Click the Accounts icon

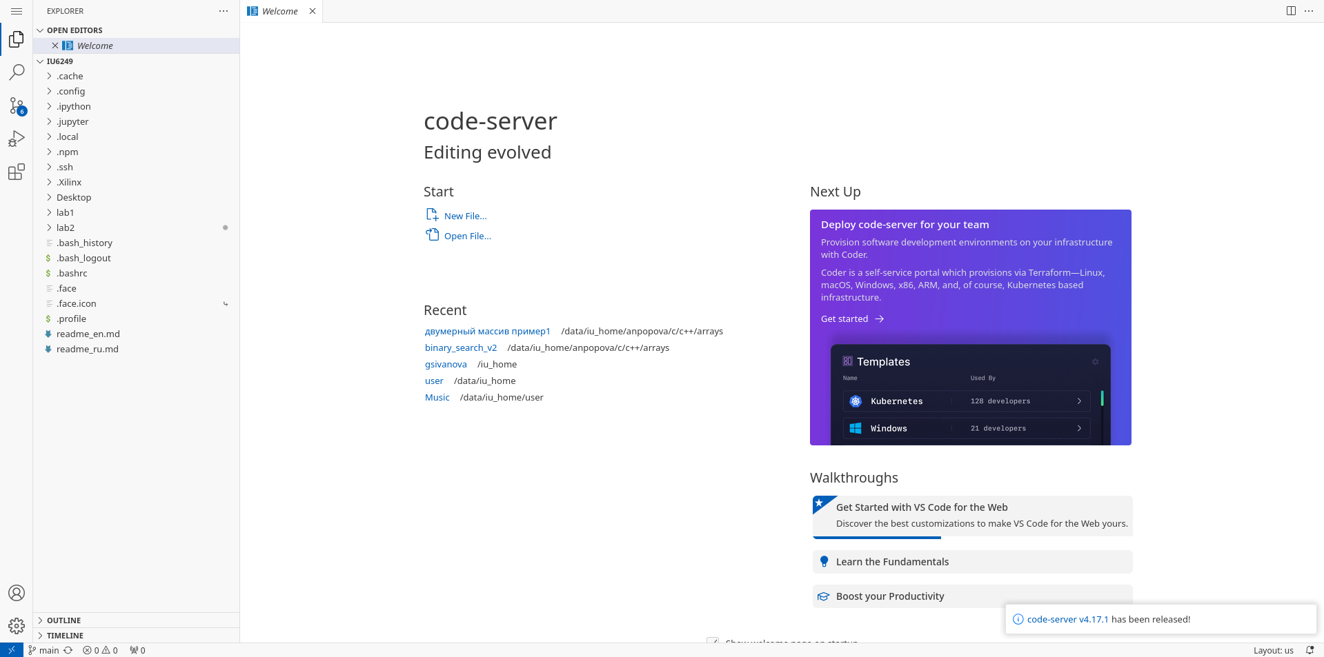click(x=17, y=592)
